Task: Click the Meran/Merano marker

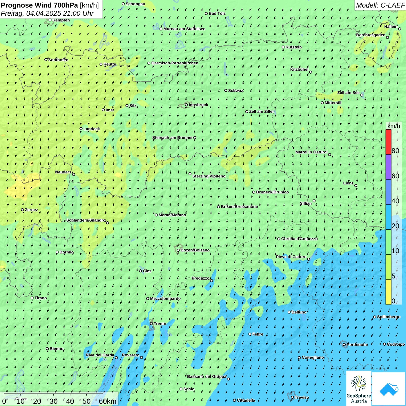Action: [x=156, y=215]
